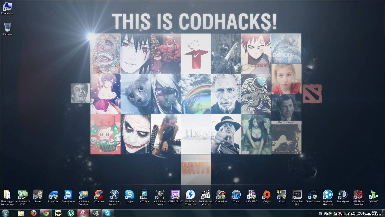Open the Компьютер desktop icon
385x217 pixels.
click(x=7, y=8)
